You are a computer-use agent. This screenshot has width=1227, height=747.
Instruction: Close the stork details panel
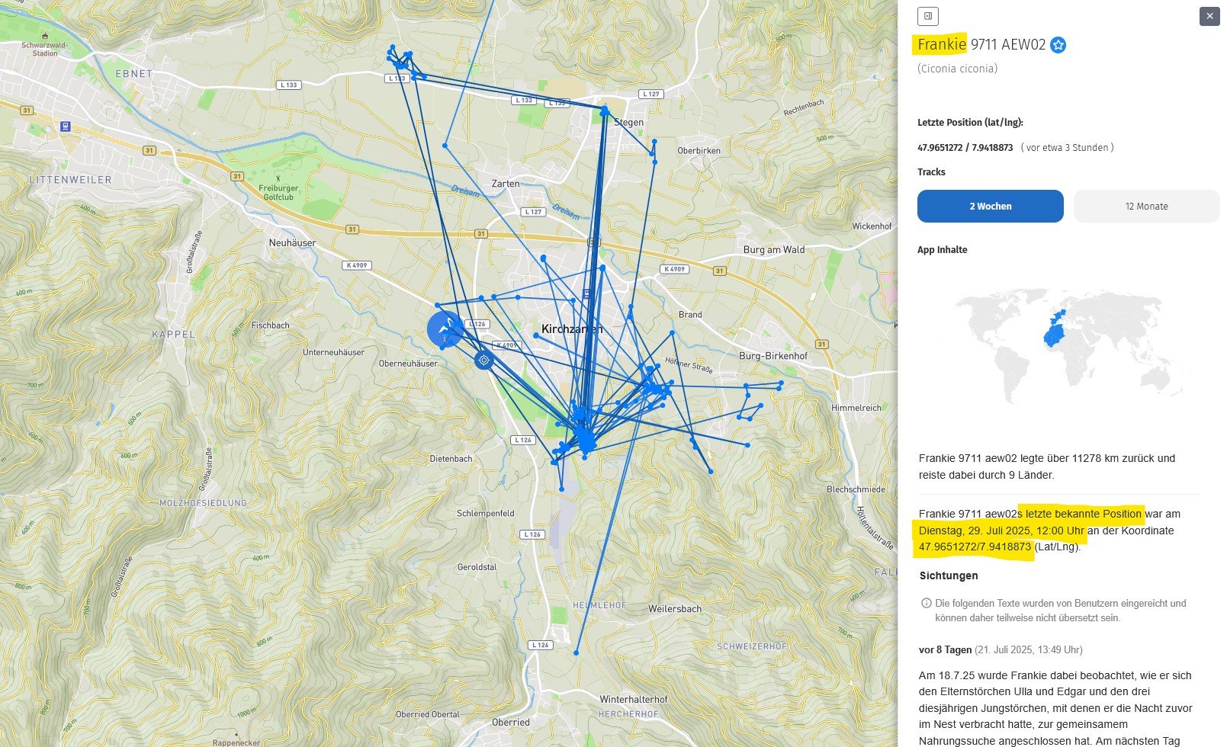[x=1209, y=16]
